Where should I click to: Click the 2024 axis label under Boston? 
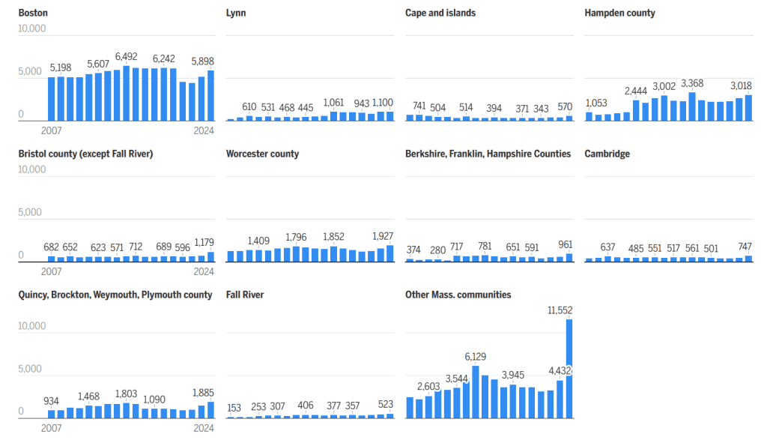(x=204, y=131)
